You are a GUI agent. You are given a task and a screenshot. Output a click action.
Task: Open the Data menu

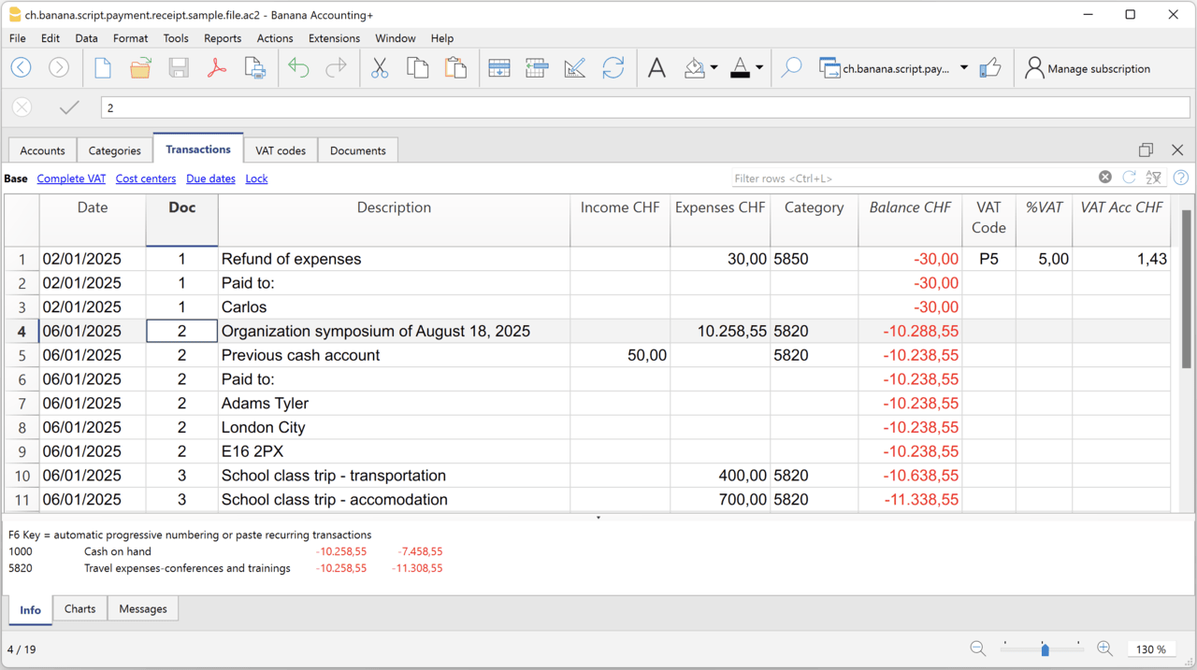pyautogui.click(x=87, y=38)
